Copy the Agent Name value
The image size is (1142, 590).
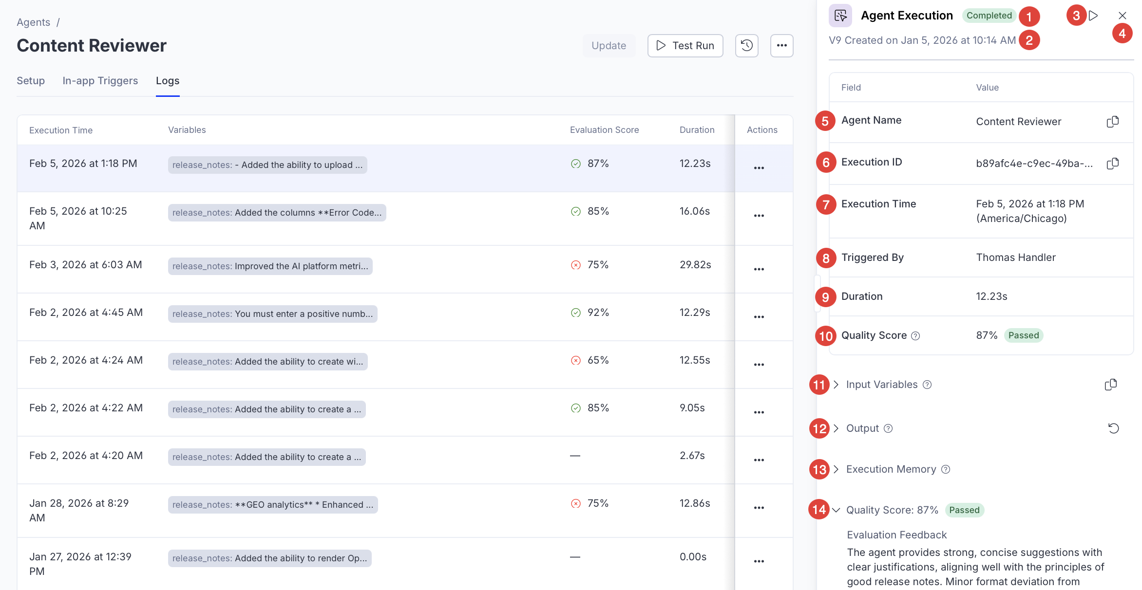click(1112, 122)
